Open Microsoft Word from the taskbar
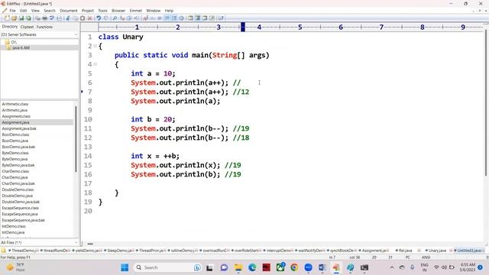 coord(322,267)
